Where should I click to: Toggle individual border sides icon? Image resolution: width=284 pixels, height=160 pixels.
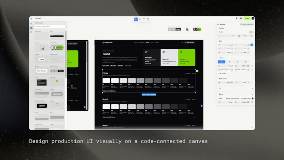(252, 102)
